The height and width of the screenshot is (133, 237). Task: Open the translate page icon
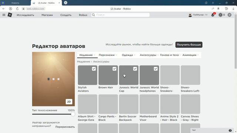213,9
